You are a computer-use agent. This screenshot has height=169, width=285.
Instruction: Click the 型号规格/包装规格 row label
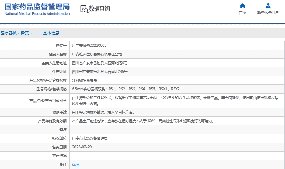point(51,89)
